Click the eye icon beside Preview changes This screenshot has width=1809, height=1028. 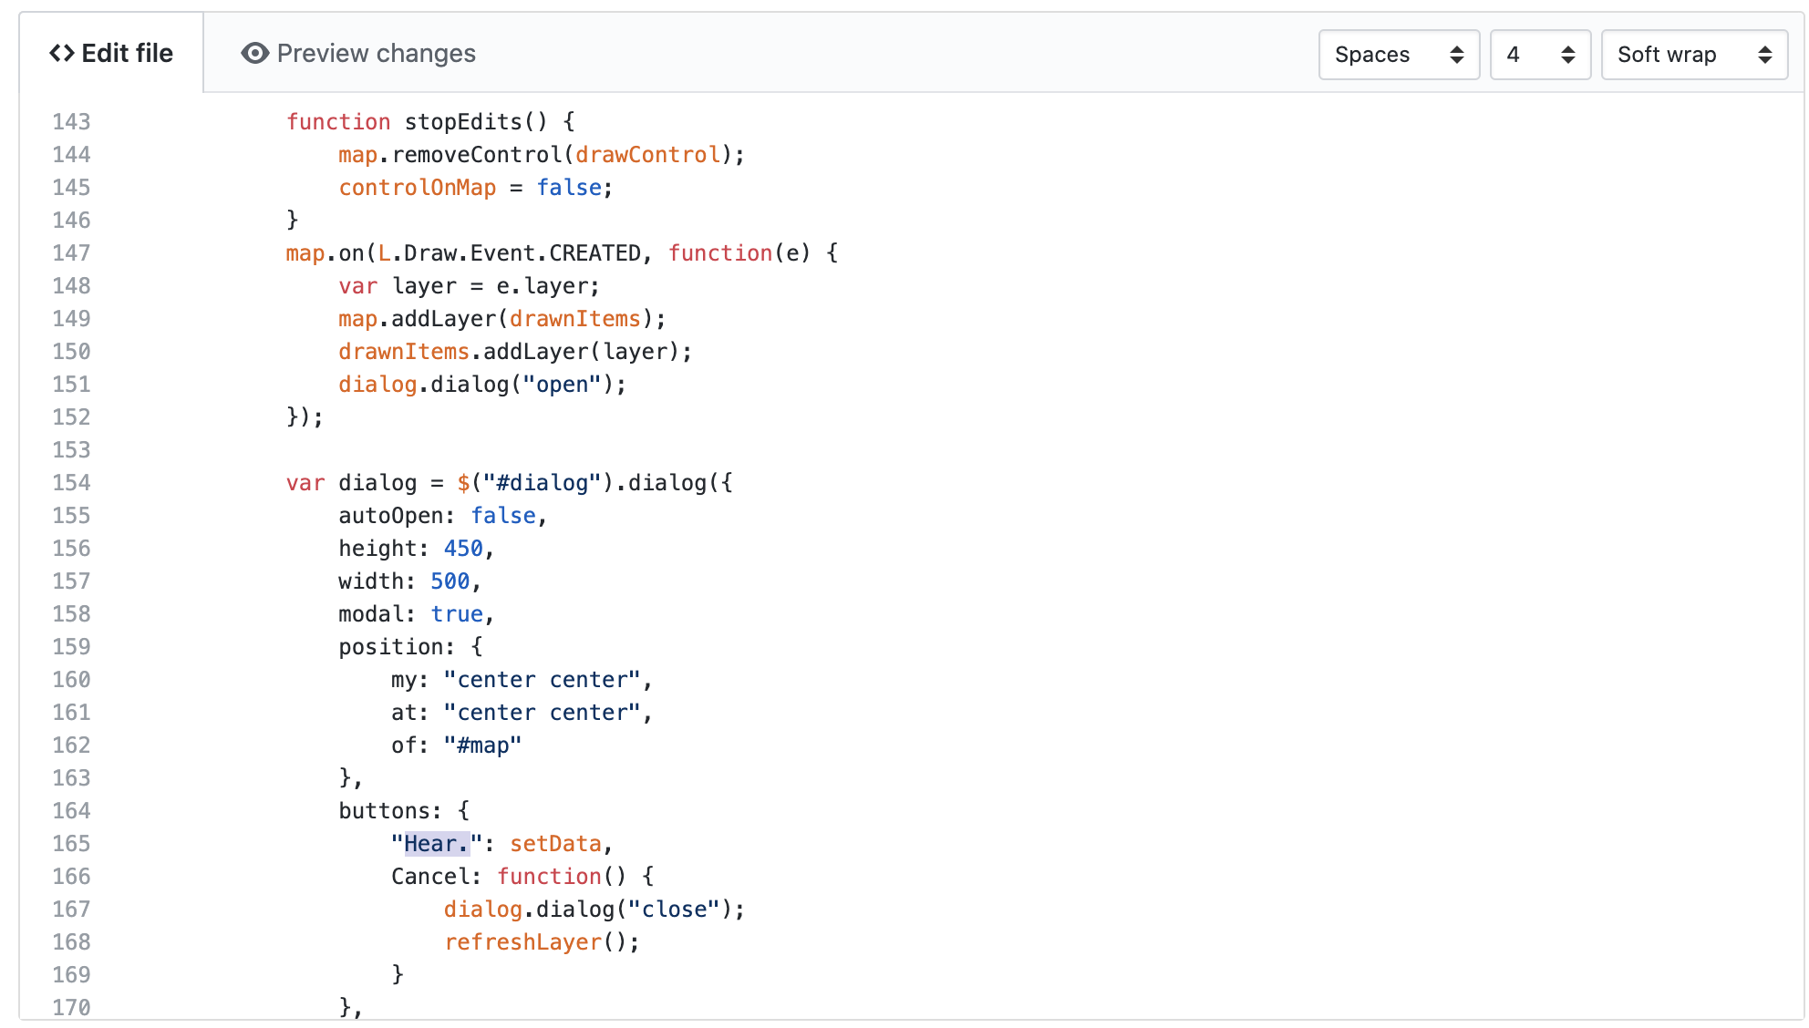[254, 54]
